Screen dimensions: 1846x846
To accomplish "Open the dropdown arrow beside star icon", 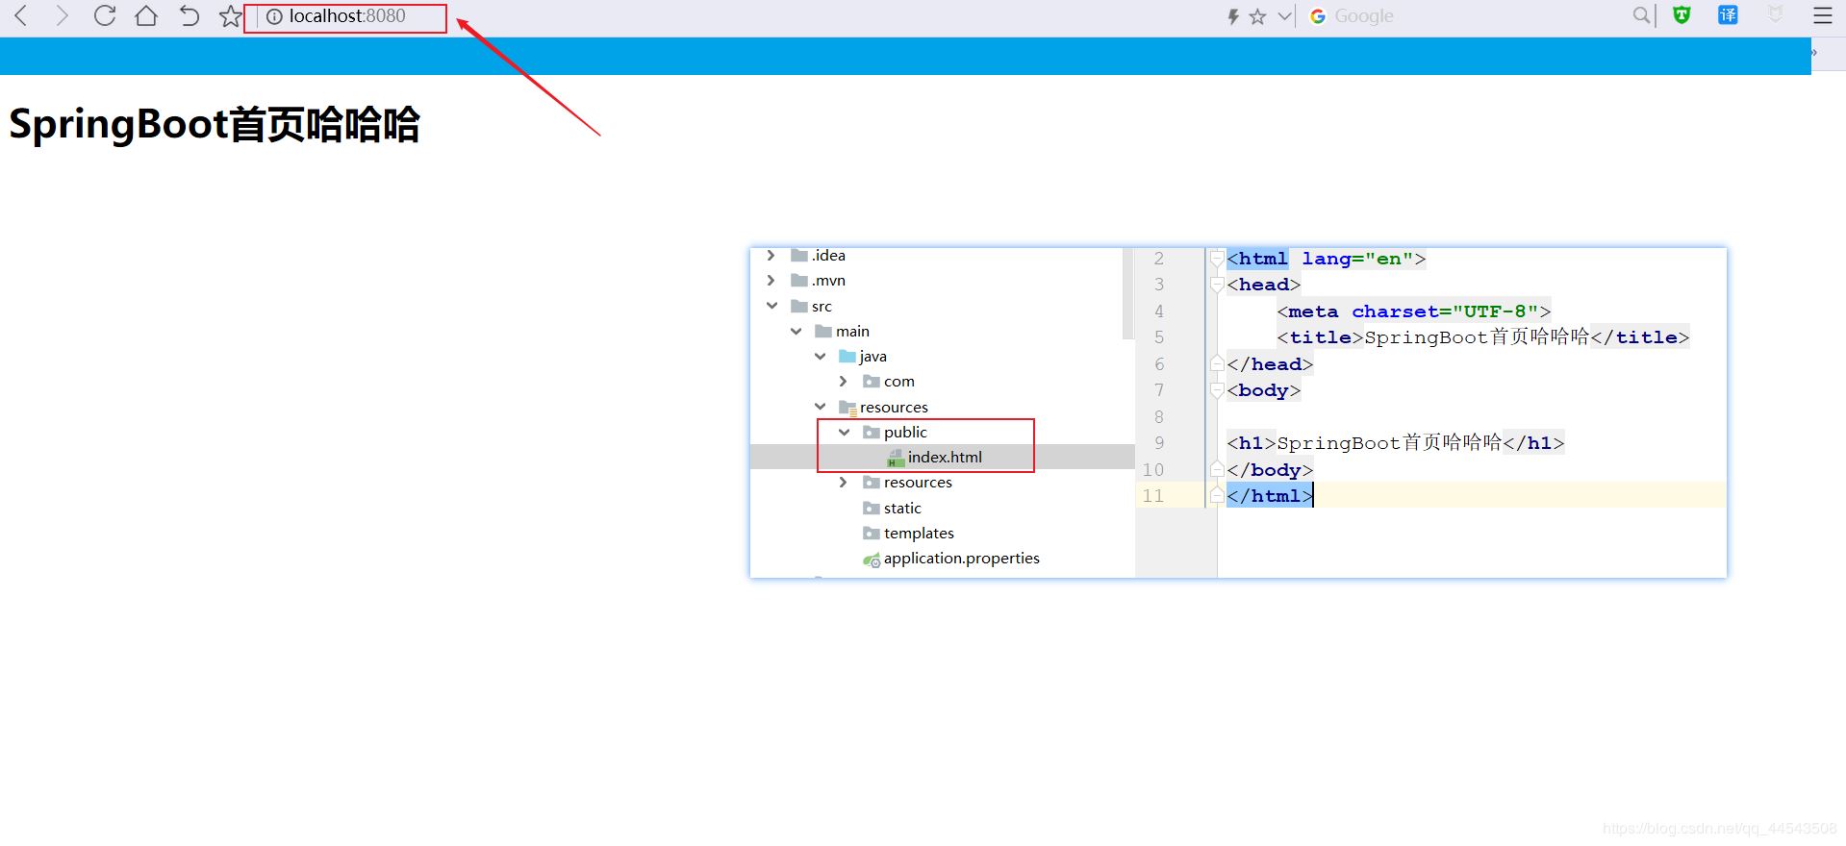I will point(1285,16).
